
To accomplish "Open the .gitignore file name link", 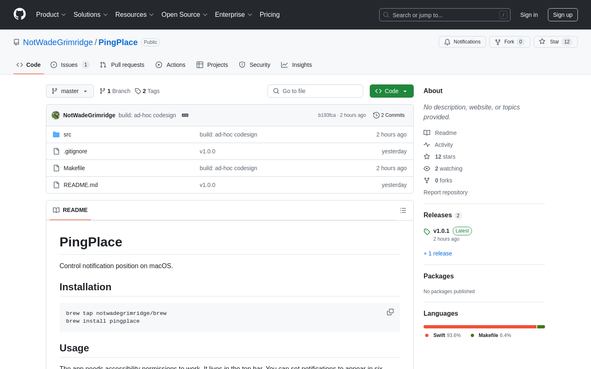I will 76,151.
